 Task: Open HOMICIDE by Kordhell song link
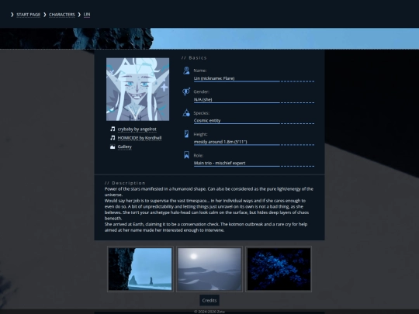click(140, 138)
